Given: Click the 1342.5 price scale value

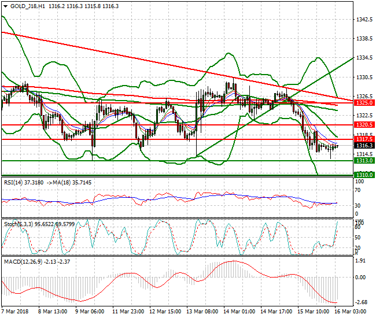Looking at the screenshot, I should (x=364, y=20).
